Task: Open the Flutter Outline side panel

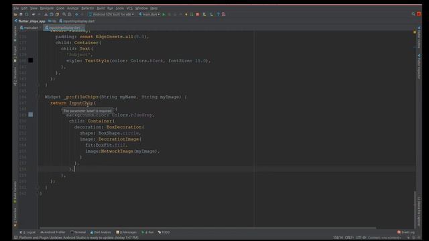Action: click(x=419, y=37)
